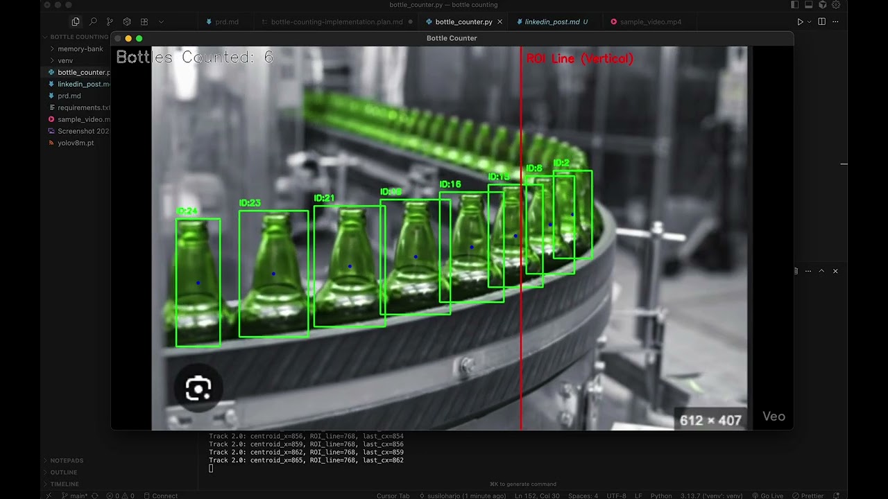The height and width of the screenshot is (499, 888).
Task: Open the Explorer view in activity bar
Action: click(x=76, y=21)
